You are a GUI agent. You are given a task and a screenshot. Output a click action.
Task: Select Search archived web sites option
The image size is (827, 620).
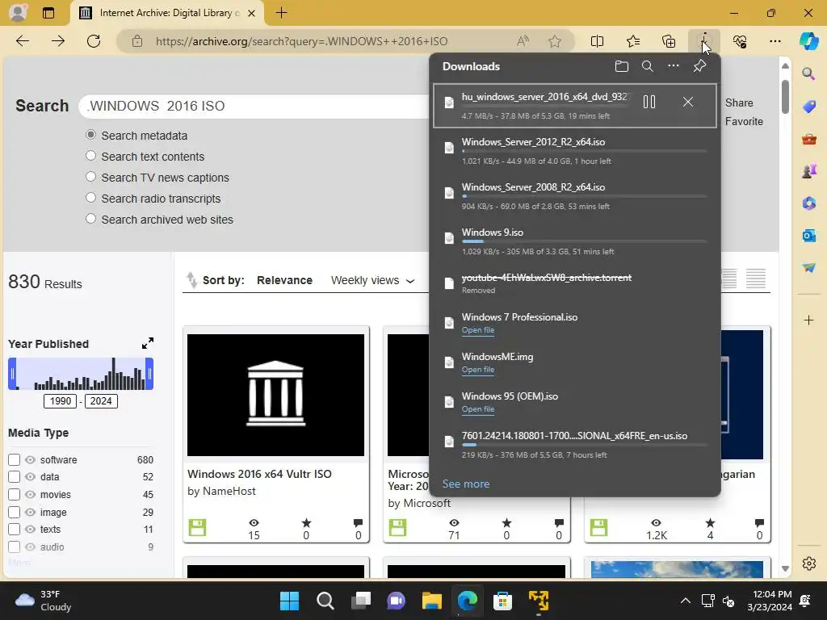[x=90, y=219]
